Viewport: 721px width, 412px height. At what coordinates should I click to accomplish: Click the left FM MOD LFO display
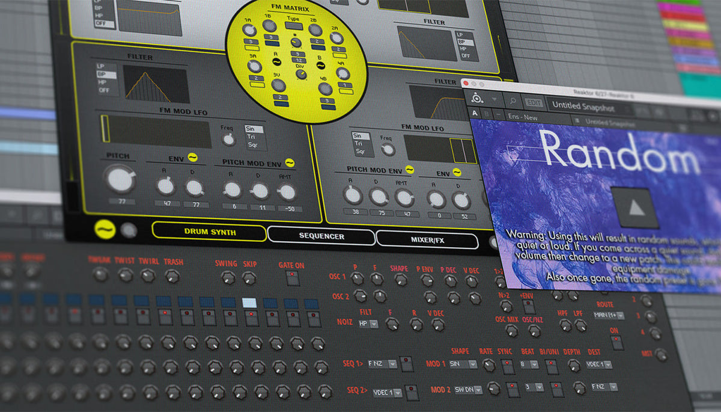click(x=155, y=131)
